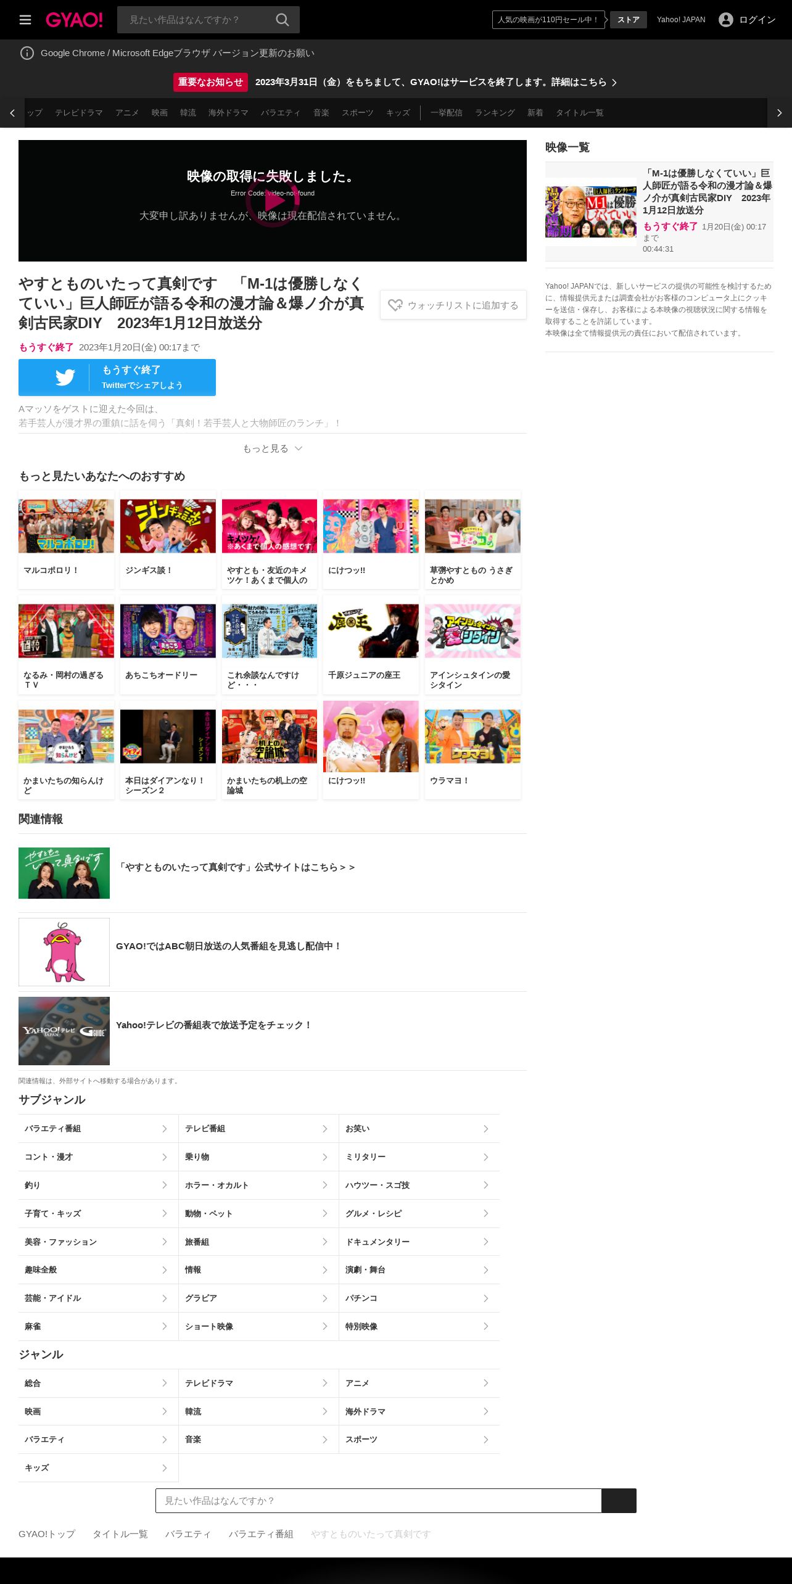792x1584 pixels.
Task: Open the かまいたちの知らんけど thumbnail
Action: pos(66,736)
